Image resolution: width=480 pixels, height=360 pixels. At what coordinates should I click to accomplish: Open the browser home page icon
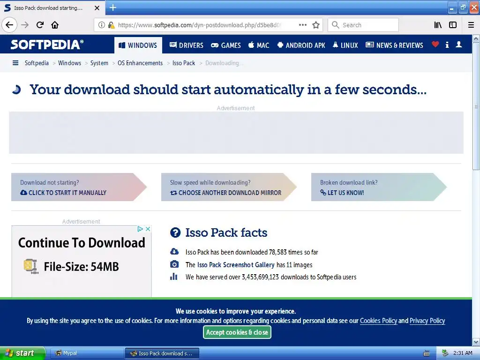click(55, 25)
